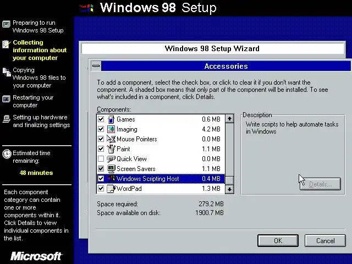The width and height of the screenshot is (352, 264).
Task: Click the Estimated time clock icon
Action: 7,154
